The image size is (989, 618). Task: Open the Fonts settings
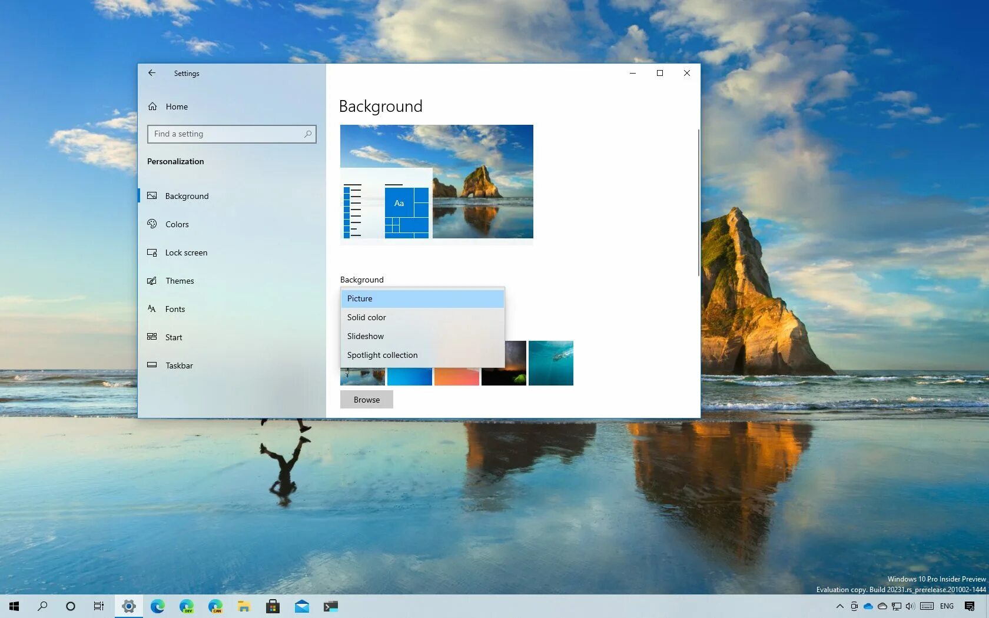coord(175,309)
